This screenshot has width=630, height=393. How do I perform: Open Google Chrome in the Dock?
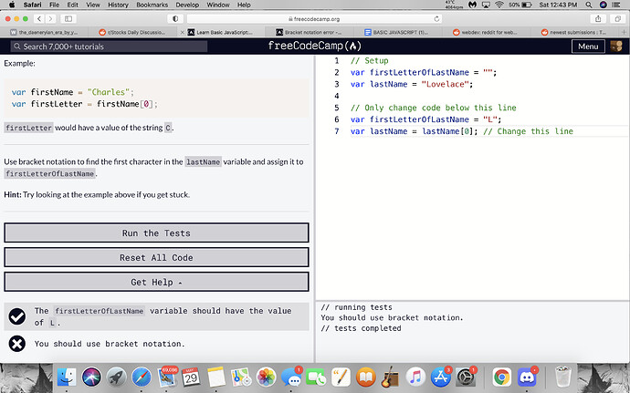click(x=502, y=377)
